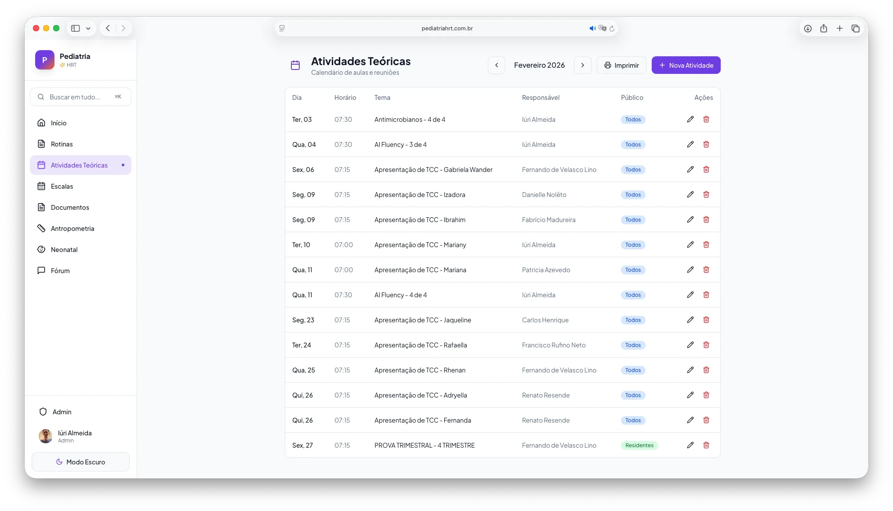The height and width of the screenshot is (511, 893).
Task: Go to next month after Fevereiro 2026
Action: pyautogui.click(x=583, y=65)
